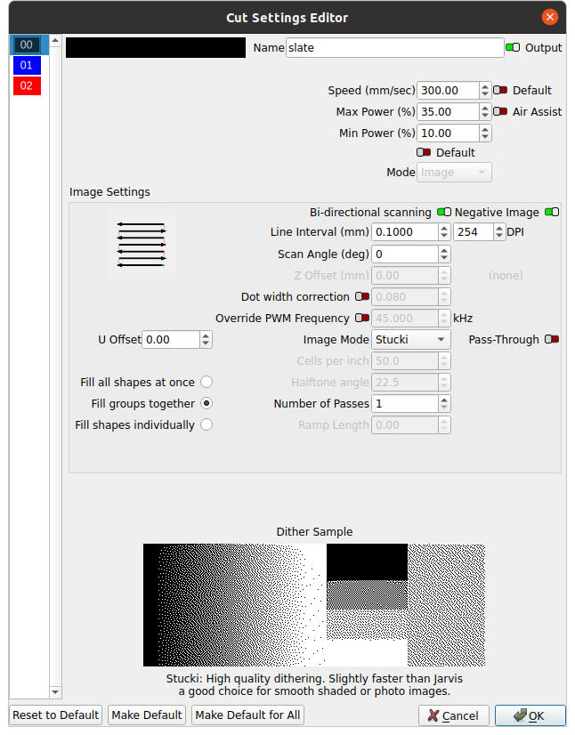This screenshot has height=735, width=575.
Task: Select blue layer 01
Action: coord(27,65)
